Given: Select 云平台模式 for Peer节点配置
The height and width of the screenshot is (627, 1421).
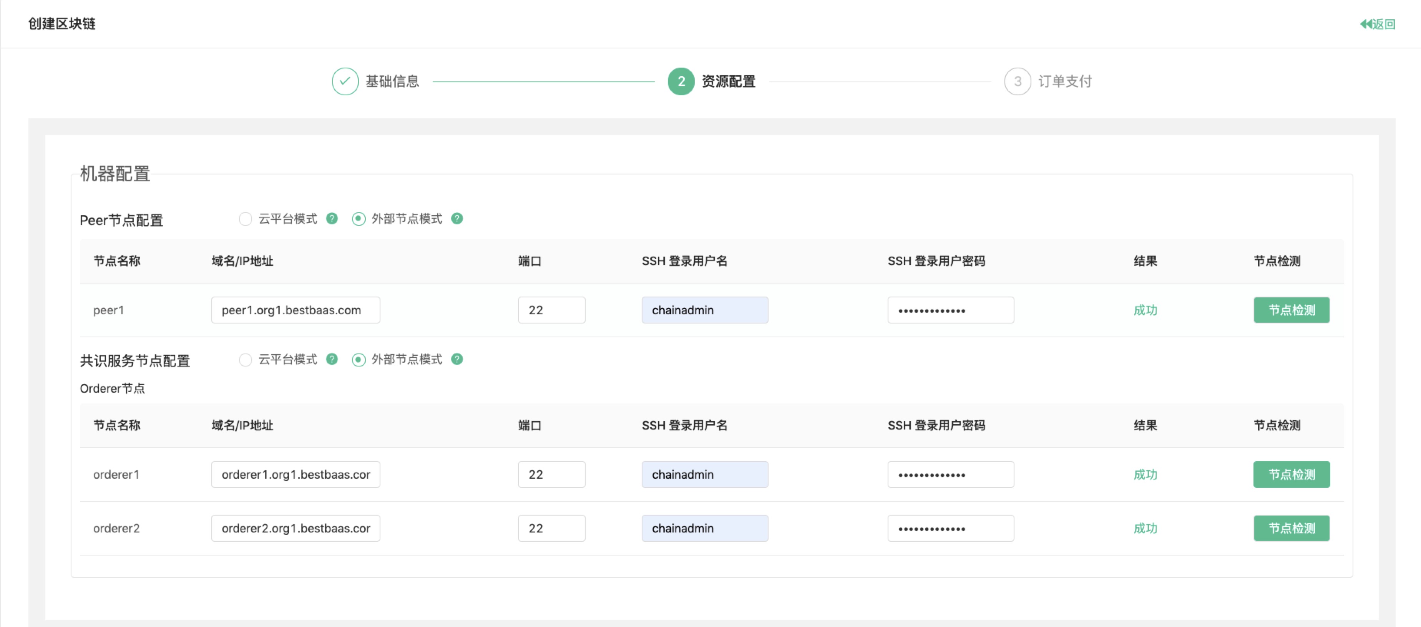Looking at the screenshot, I should [x=246, y=219].
